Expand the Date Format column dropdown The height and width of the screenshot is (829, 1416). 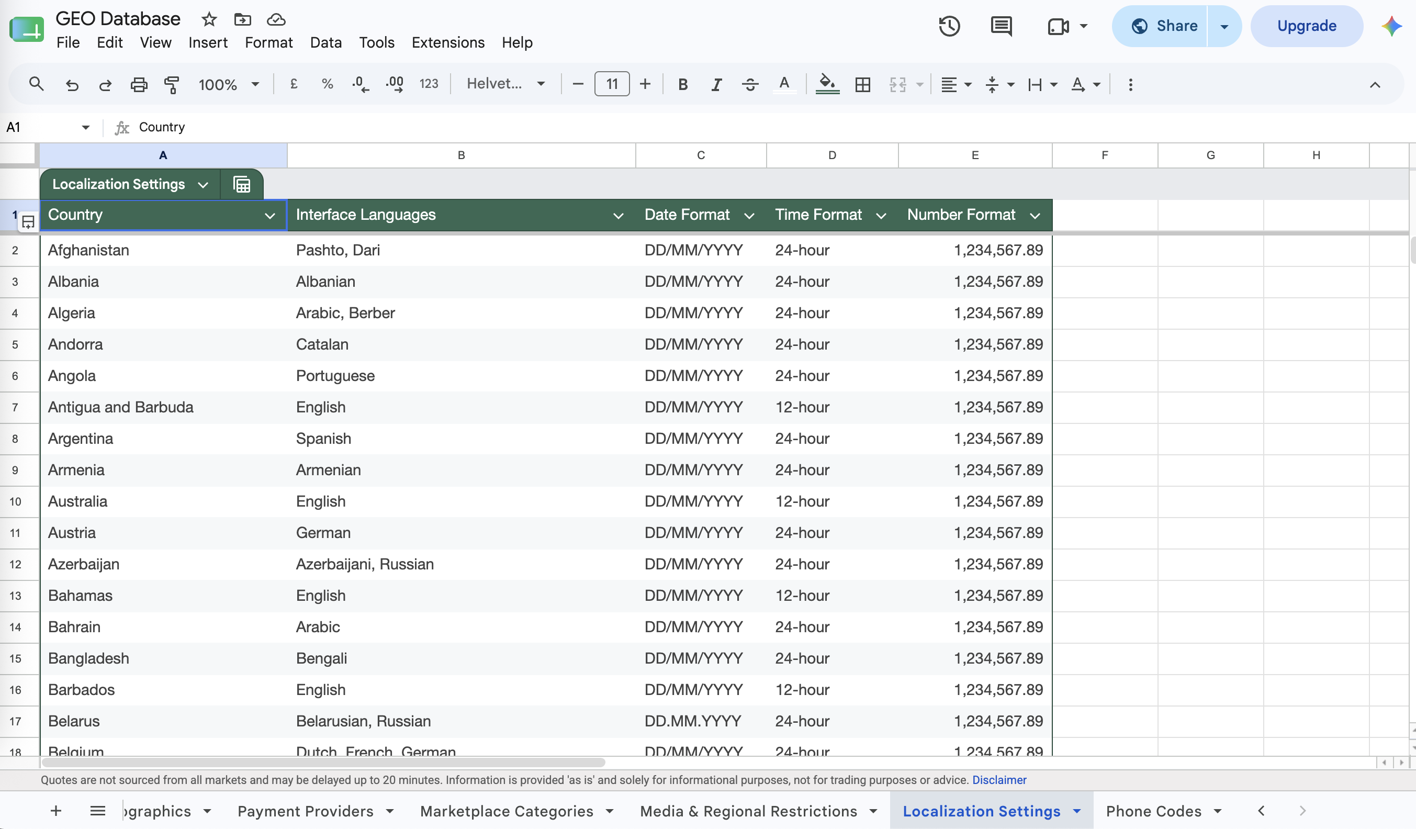749,216
